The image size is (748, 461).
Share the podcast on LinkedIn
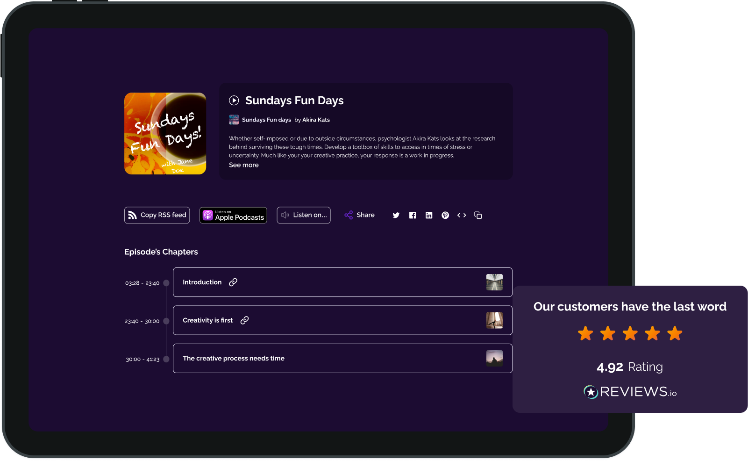(x=429, y=215)
